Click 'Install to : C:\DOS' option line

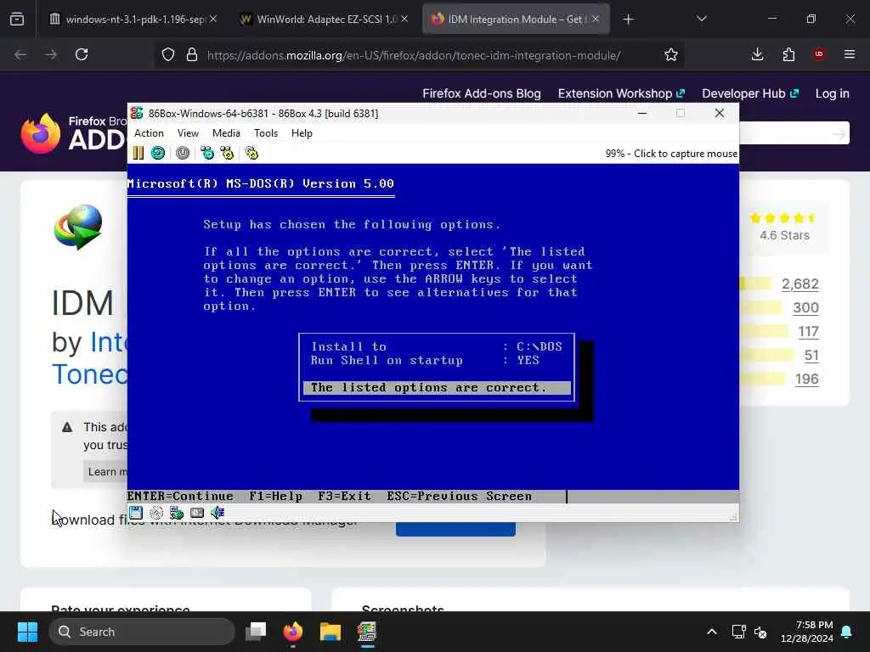[x=437, y=346]
